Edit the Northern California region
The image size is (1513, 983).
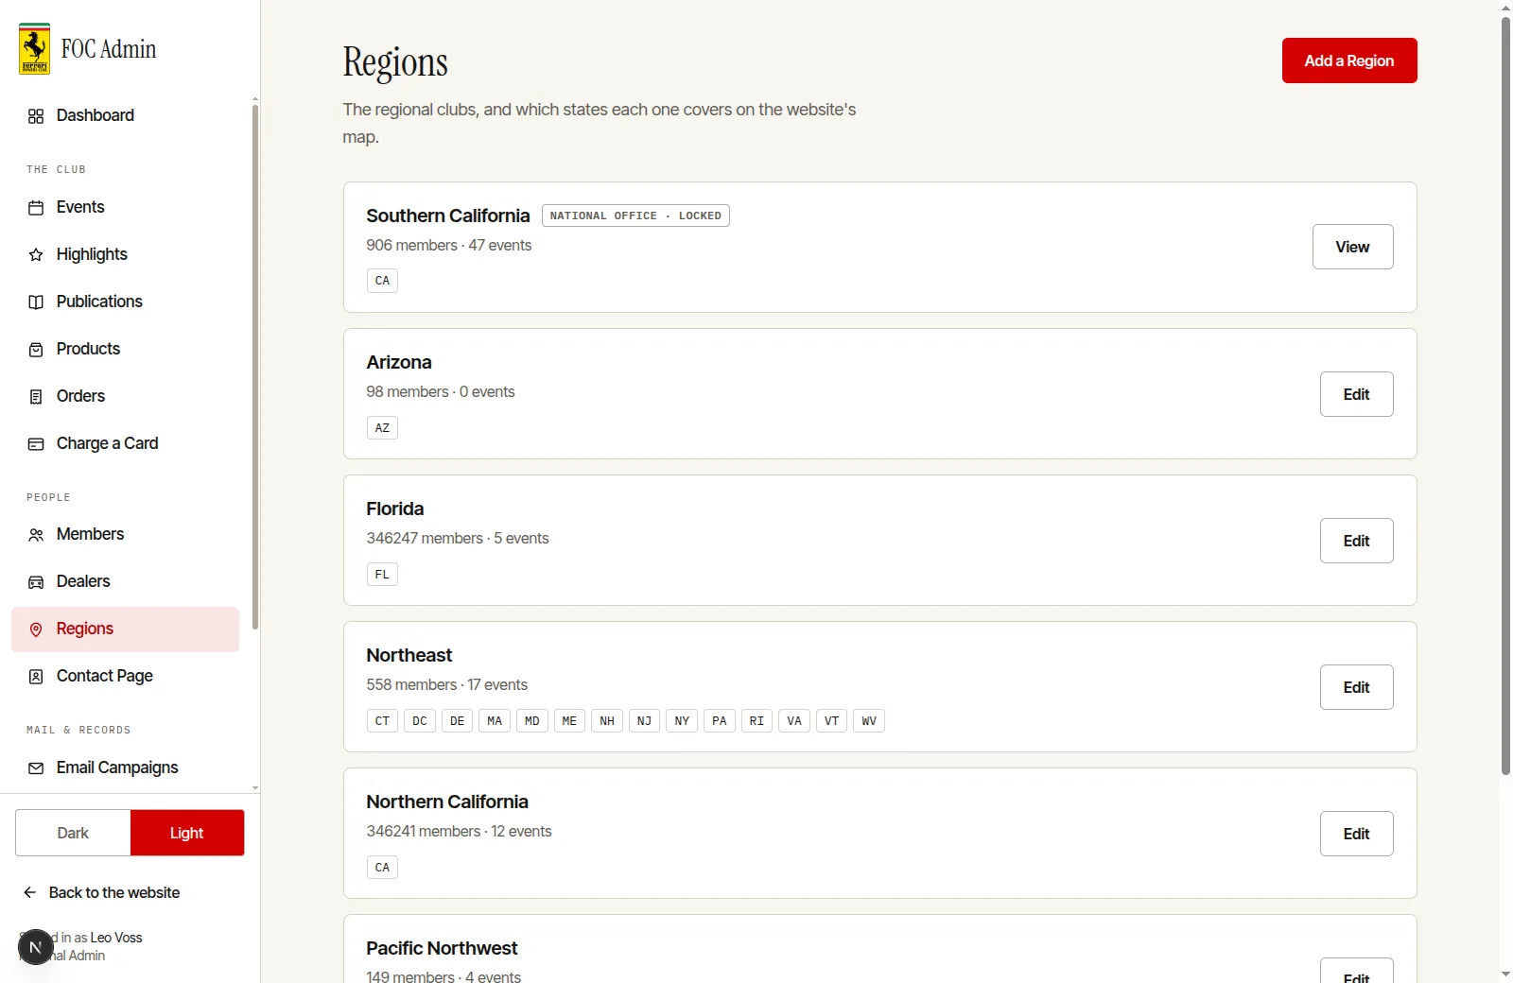tap(1356, 834)
